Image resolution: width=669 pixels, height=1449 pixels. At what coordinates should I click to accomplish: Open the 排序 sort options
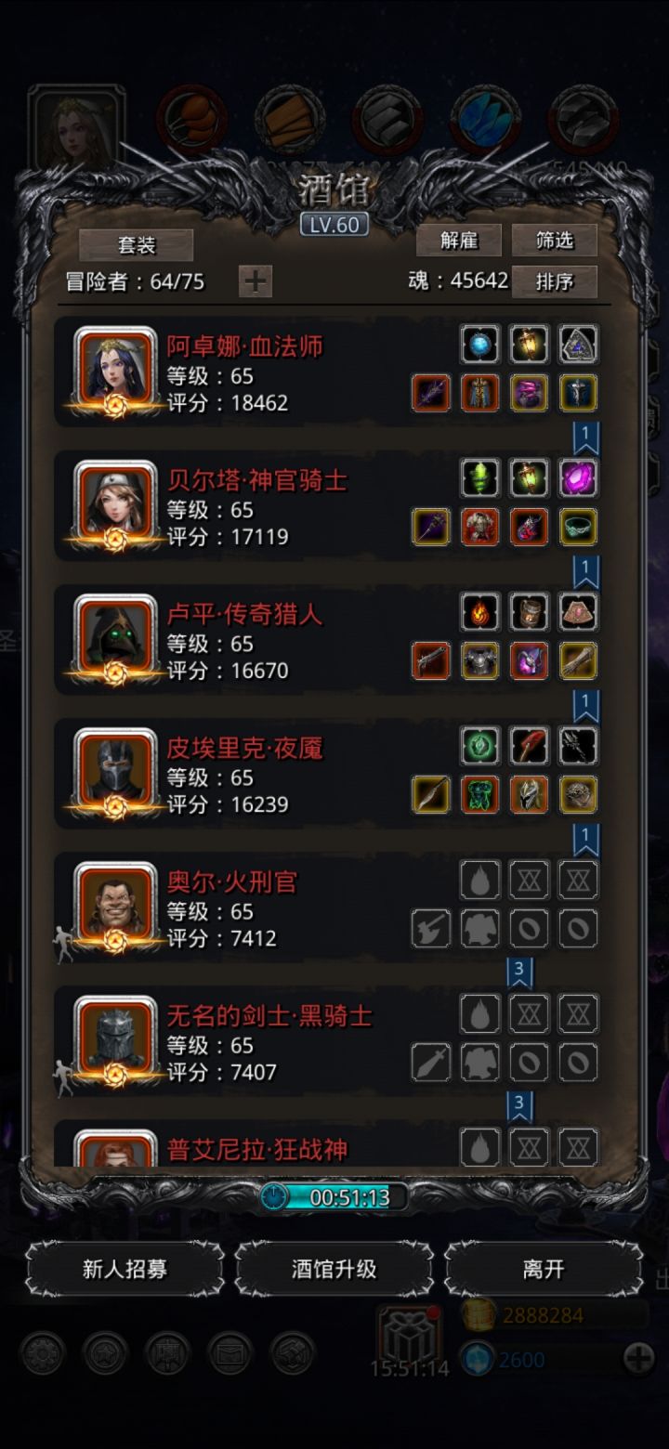(555, 281)
